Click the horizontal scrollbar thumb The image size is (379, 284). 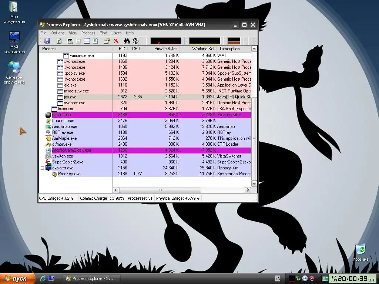(160, 190)
